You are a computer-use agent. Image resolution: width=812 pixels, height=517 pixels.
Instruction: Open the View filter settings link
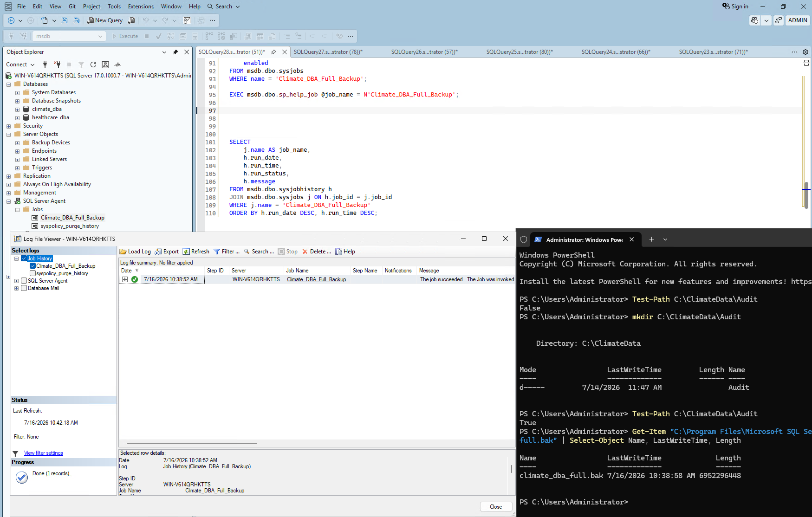(x=44, y=453)
